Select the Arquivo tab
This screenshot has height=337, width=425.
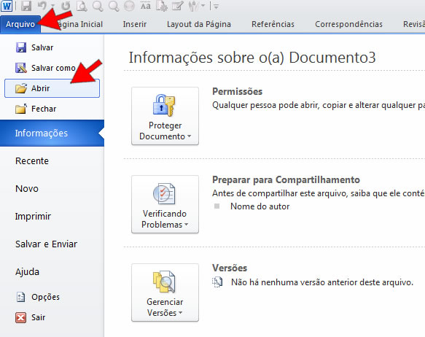20,24
